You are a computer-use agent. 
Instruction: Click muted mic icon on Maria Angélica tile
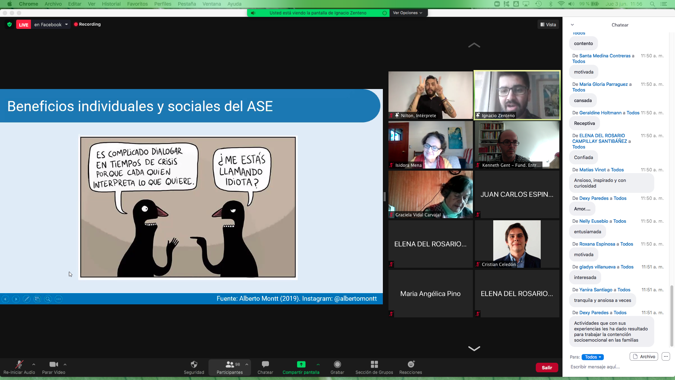(391, 313)
